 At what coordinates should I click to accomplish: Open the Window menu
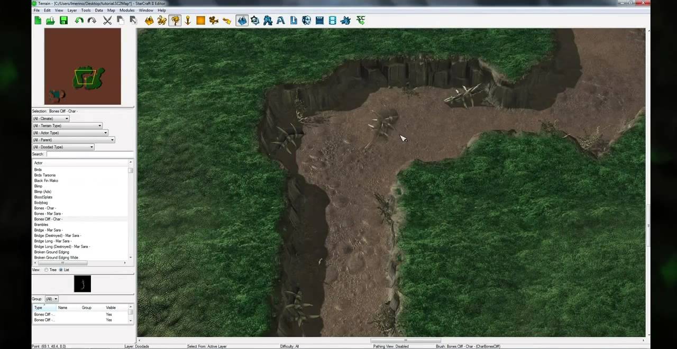coord(146,11)
